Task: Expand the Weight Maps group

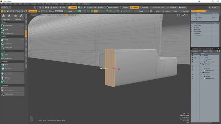Action: coord(192,25)
